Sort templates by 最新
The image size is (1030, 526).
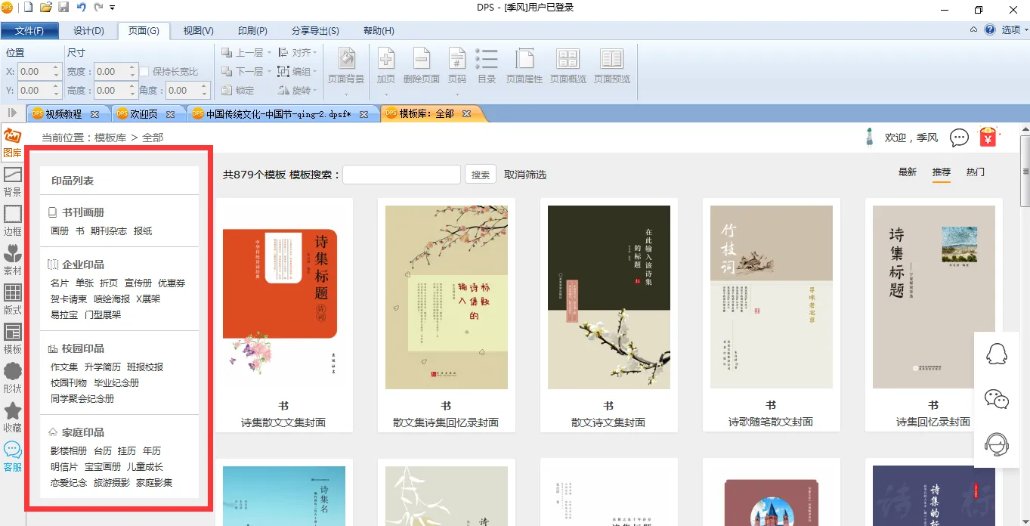[x=908, y=172]
